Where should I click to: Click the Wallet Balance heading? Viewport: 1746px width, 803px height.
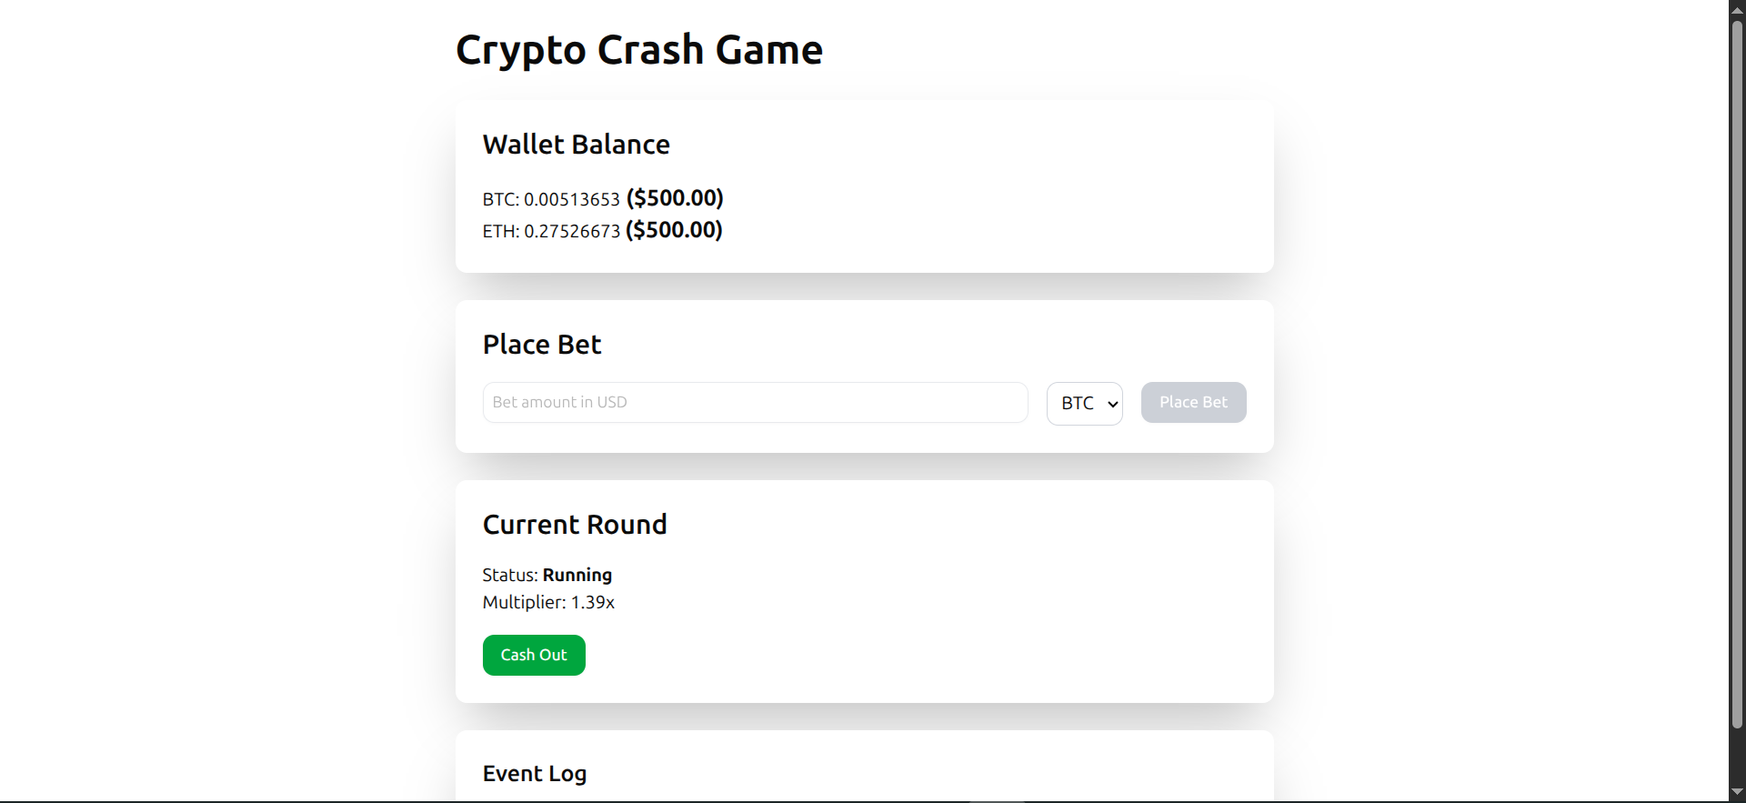point(577,145)
